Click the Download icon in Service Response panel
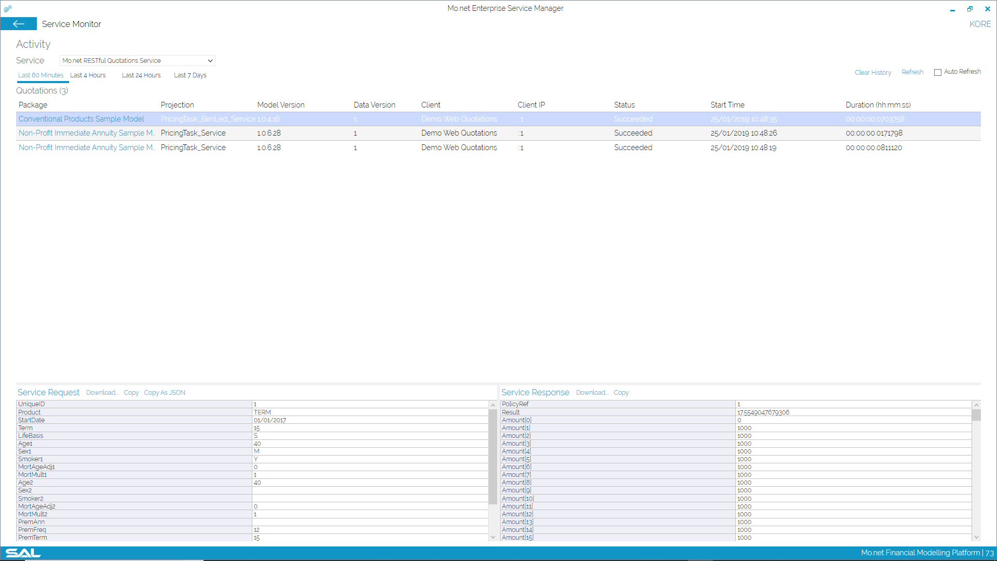Viewport: 997px width, 561px height. tap(591, 392)
